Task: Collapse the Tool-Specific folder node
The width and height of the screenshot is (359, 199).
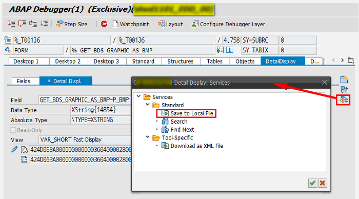Action: [148, 137]
